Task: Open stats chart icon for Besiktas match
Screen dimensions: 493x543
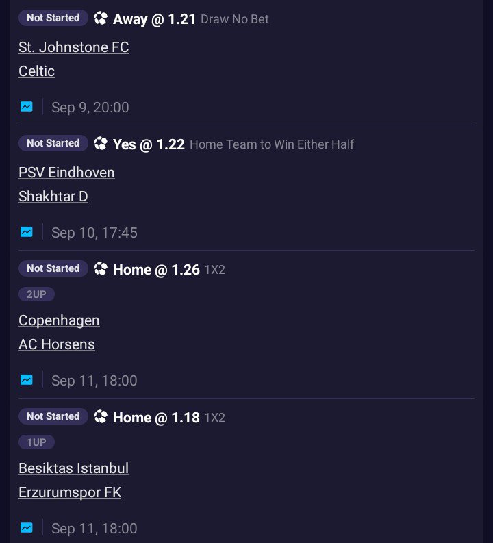Action: (x=27, y=528)
